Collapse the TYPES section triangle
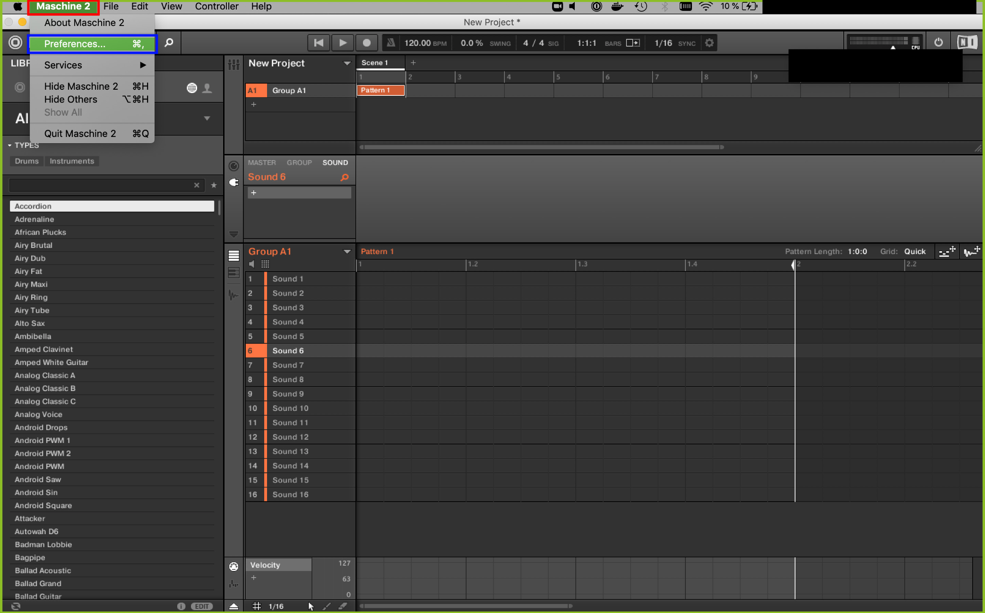 [x=9, y=145]
